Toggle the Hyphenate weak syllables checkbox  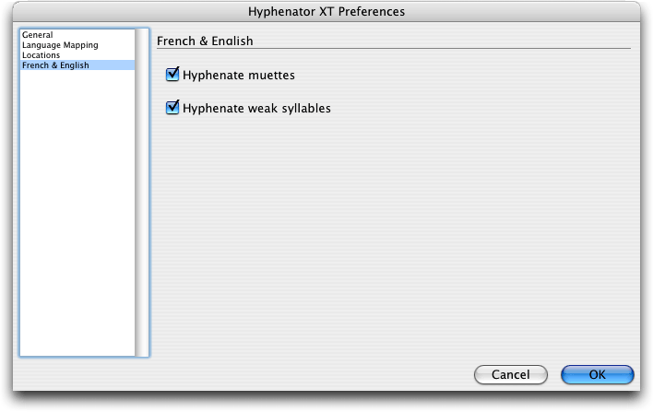click(172, 108)
